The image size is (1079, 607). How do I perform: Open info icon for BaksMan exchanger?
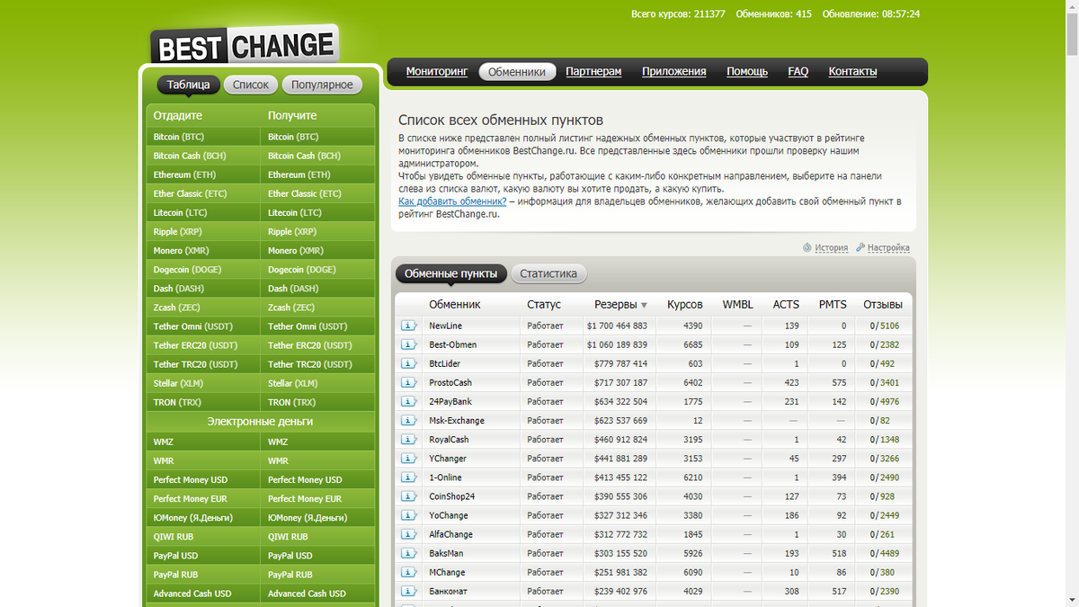click(409, 553)
